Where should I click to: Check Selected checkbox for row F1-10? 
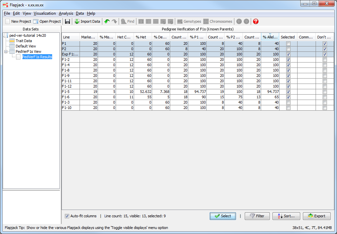tap(288, 108)
